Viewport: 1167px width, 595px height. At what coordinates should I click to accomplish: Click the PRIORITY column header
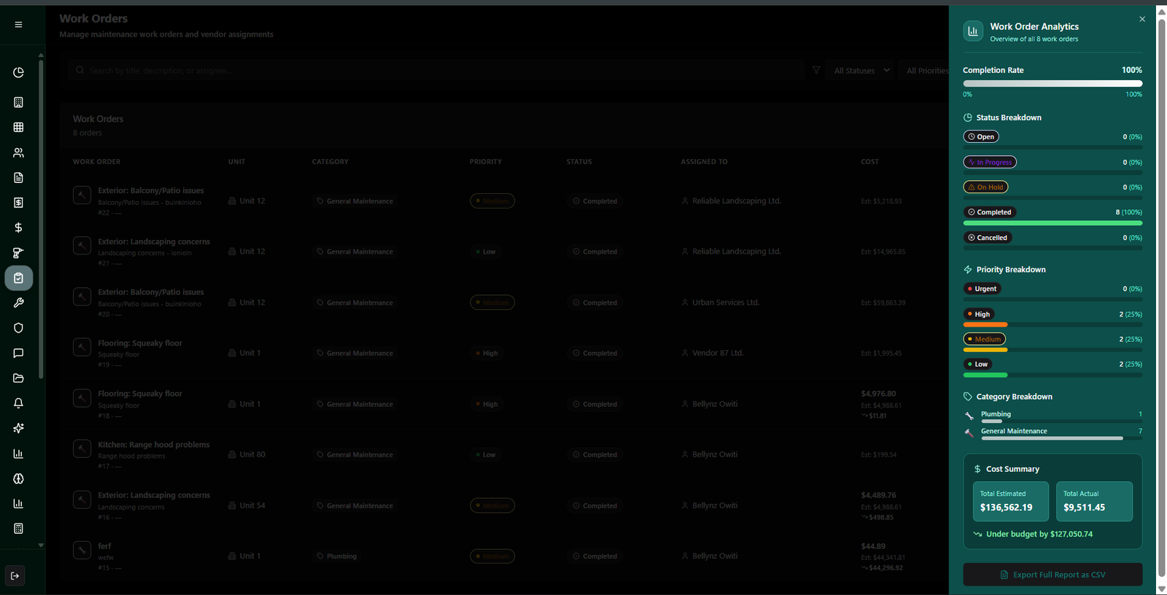pos(486,162)
